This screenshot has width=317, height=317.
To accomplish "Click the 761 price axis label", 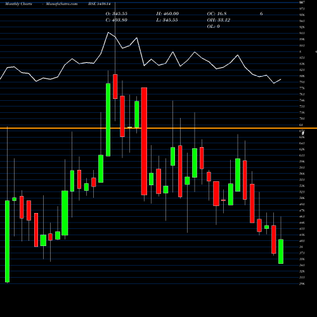I will (x=302, y=94).
